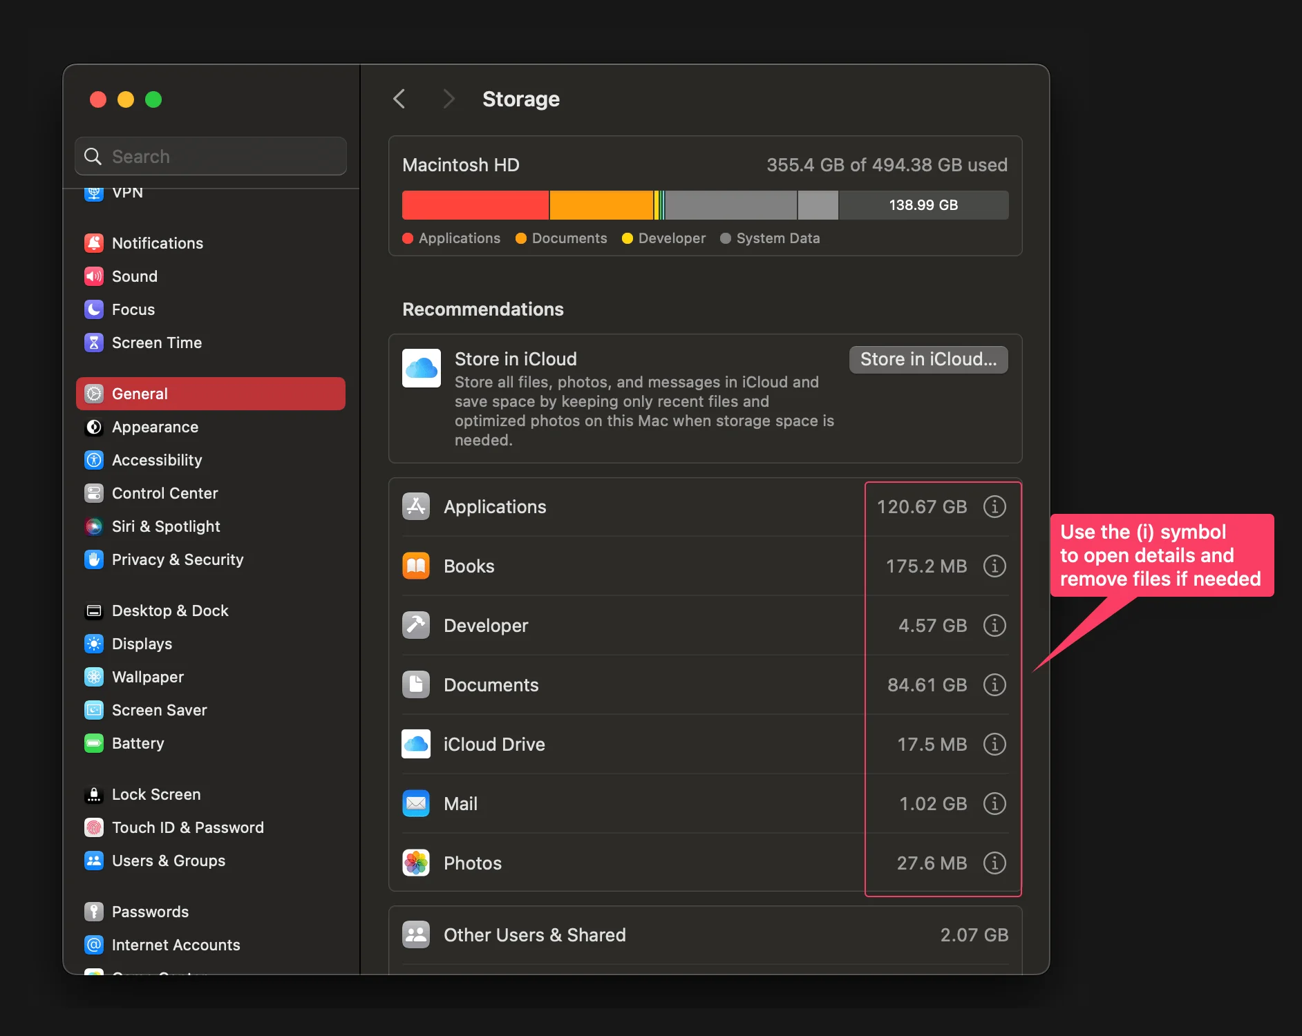The width and height of the screenshot is (1302, 1036).
Task: View Mail storage details via info icon
Action: coord(994,804)
